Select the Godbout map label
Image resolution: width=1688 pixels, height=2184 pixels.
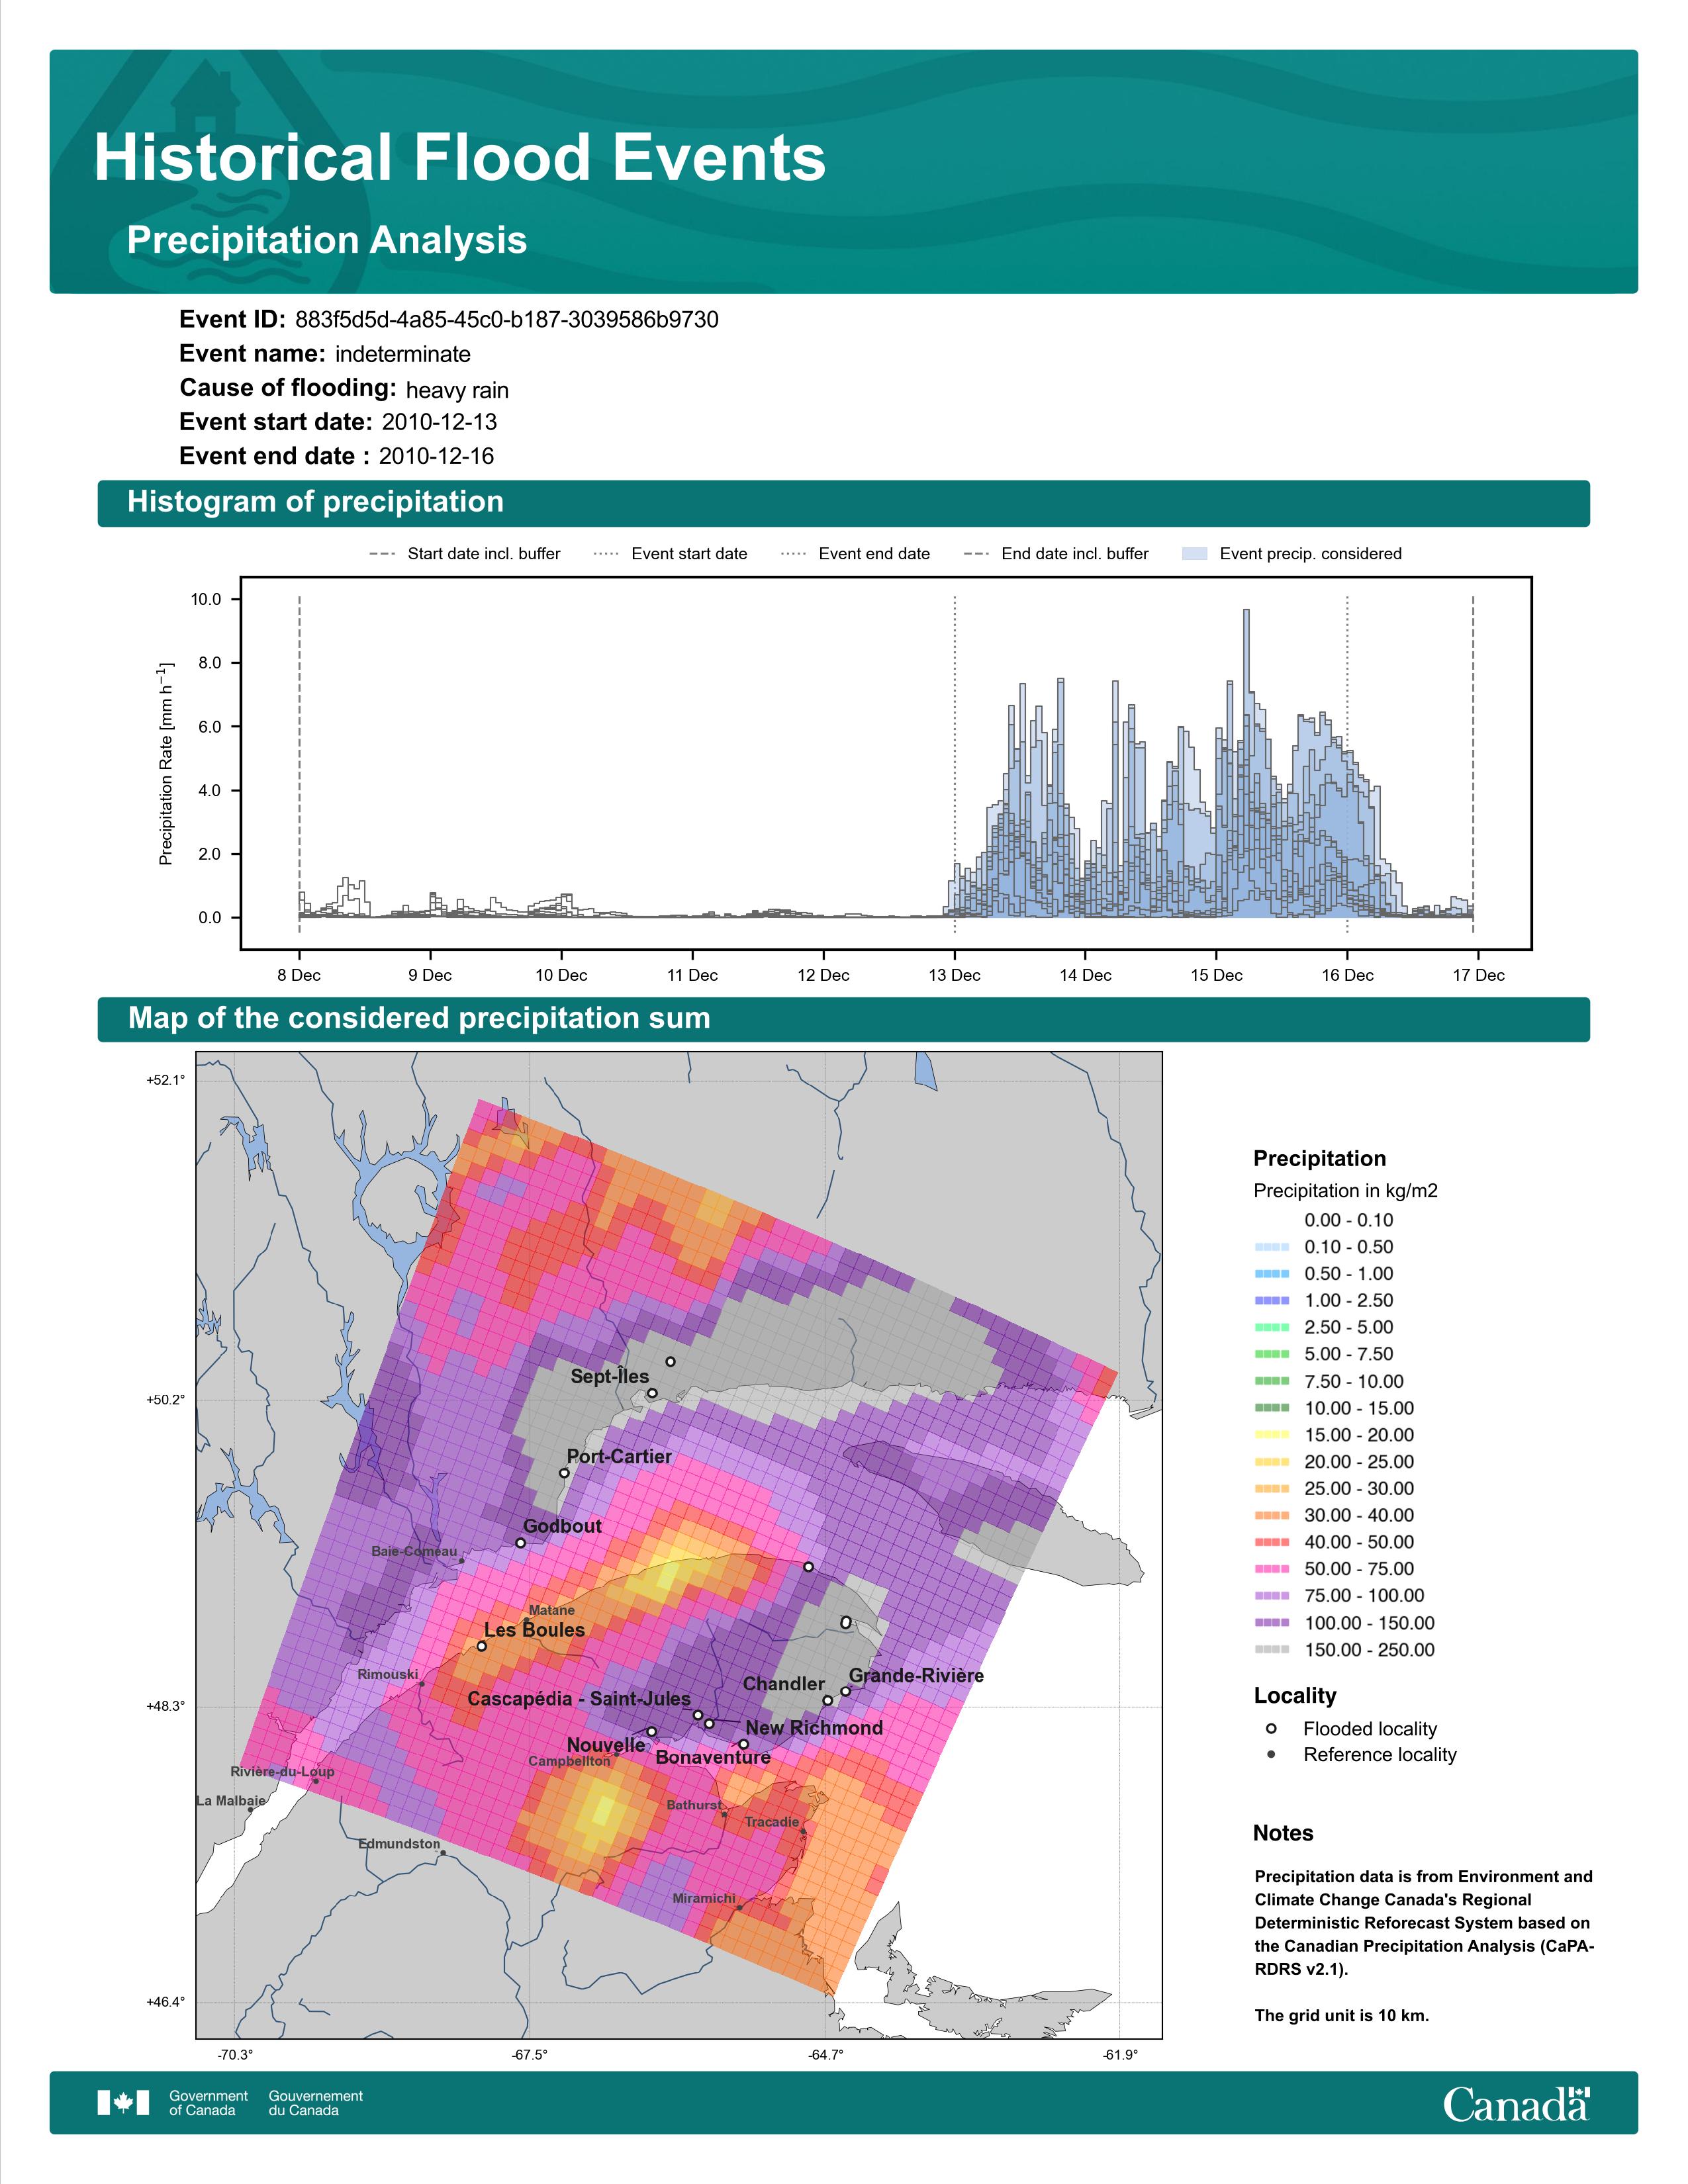point(562,1526)
